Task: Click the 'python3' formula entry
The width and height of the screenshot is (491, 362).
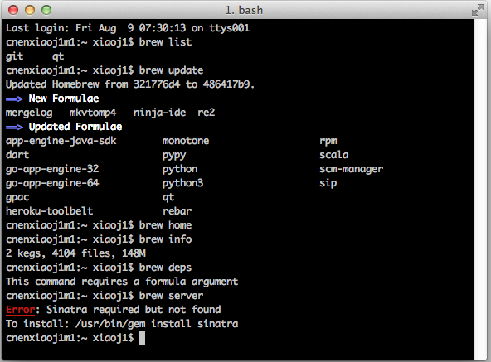Action: [182, 183]
